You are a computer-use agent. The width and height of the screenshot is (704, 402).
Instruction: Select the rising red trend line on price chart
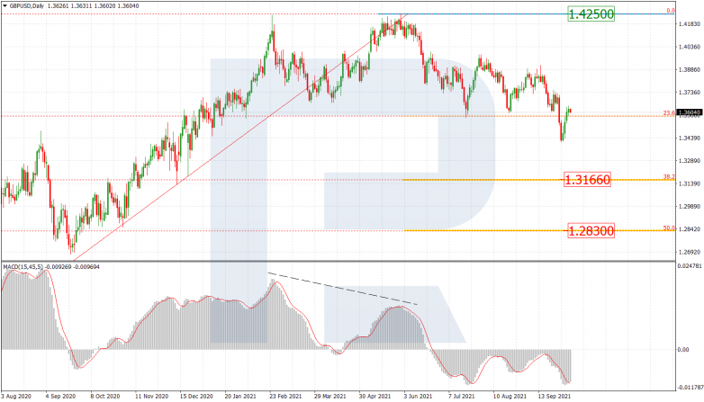click(240, 138)
